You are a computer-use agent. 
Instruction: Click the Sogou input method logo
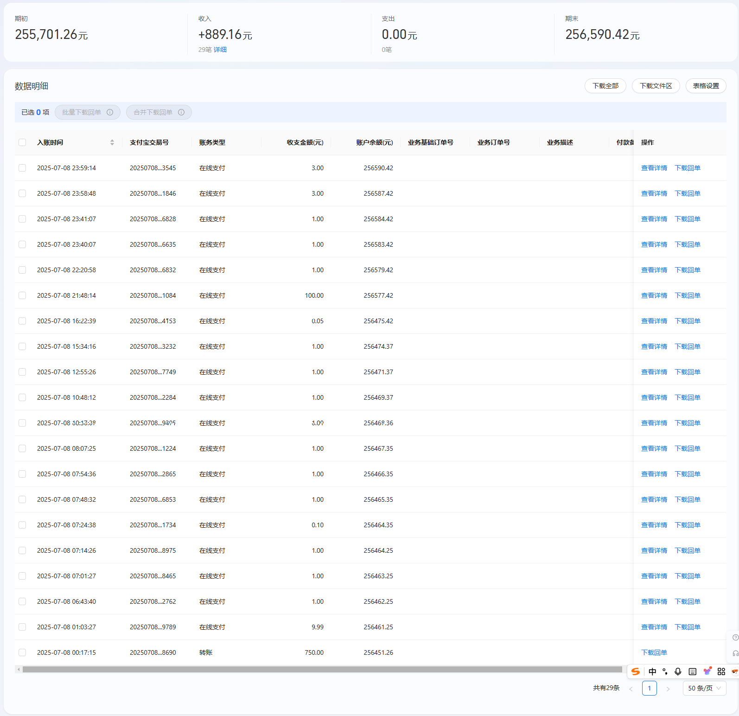pyautogui.click(x=636, y=671)
